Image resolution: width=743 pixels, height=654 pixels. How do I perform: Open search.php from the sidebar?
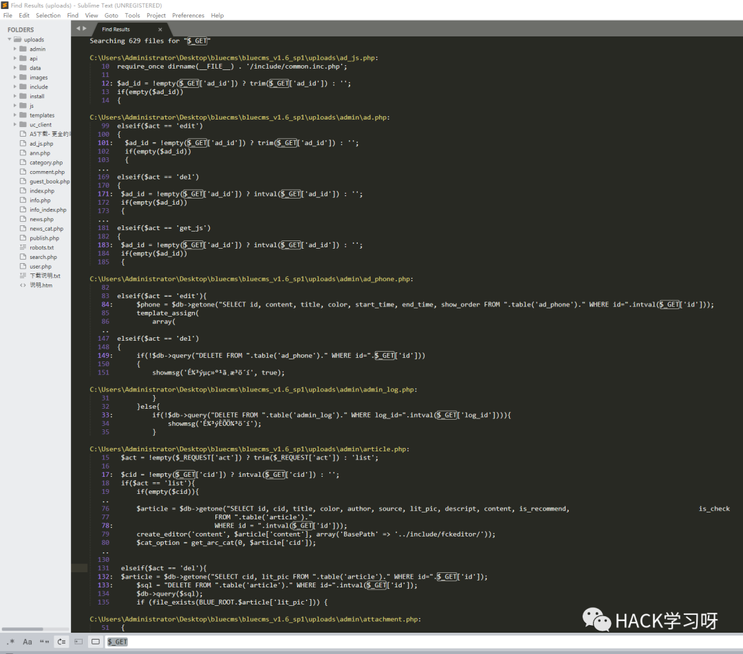pyautogui.click(x=43, y=257)
